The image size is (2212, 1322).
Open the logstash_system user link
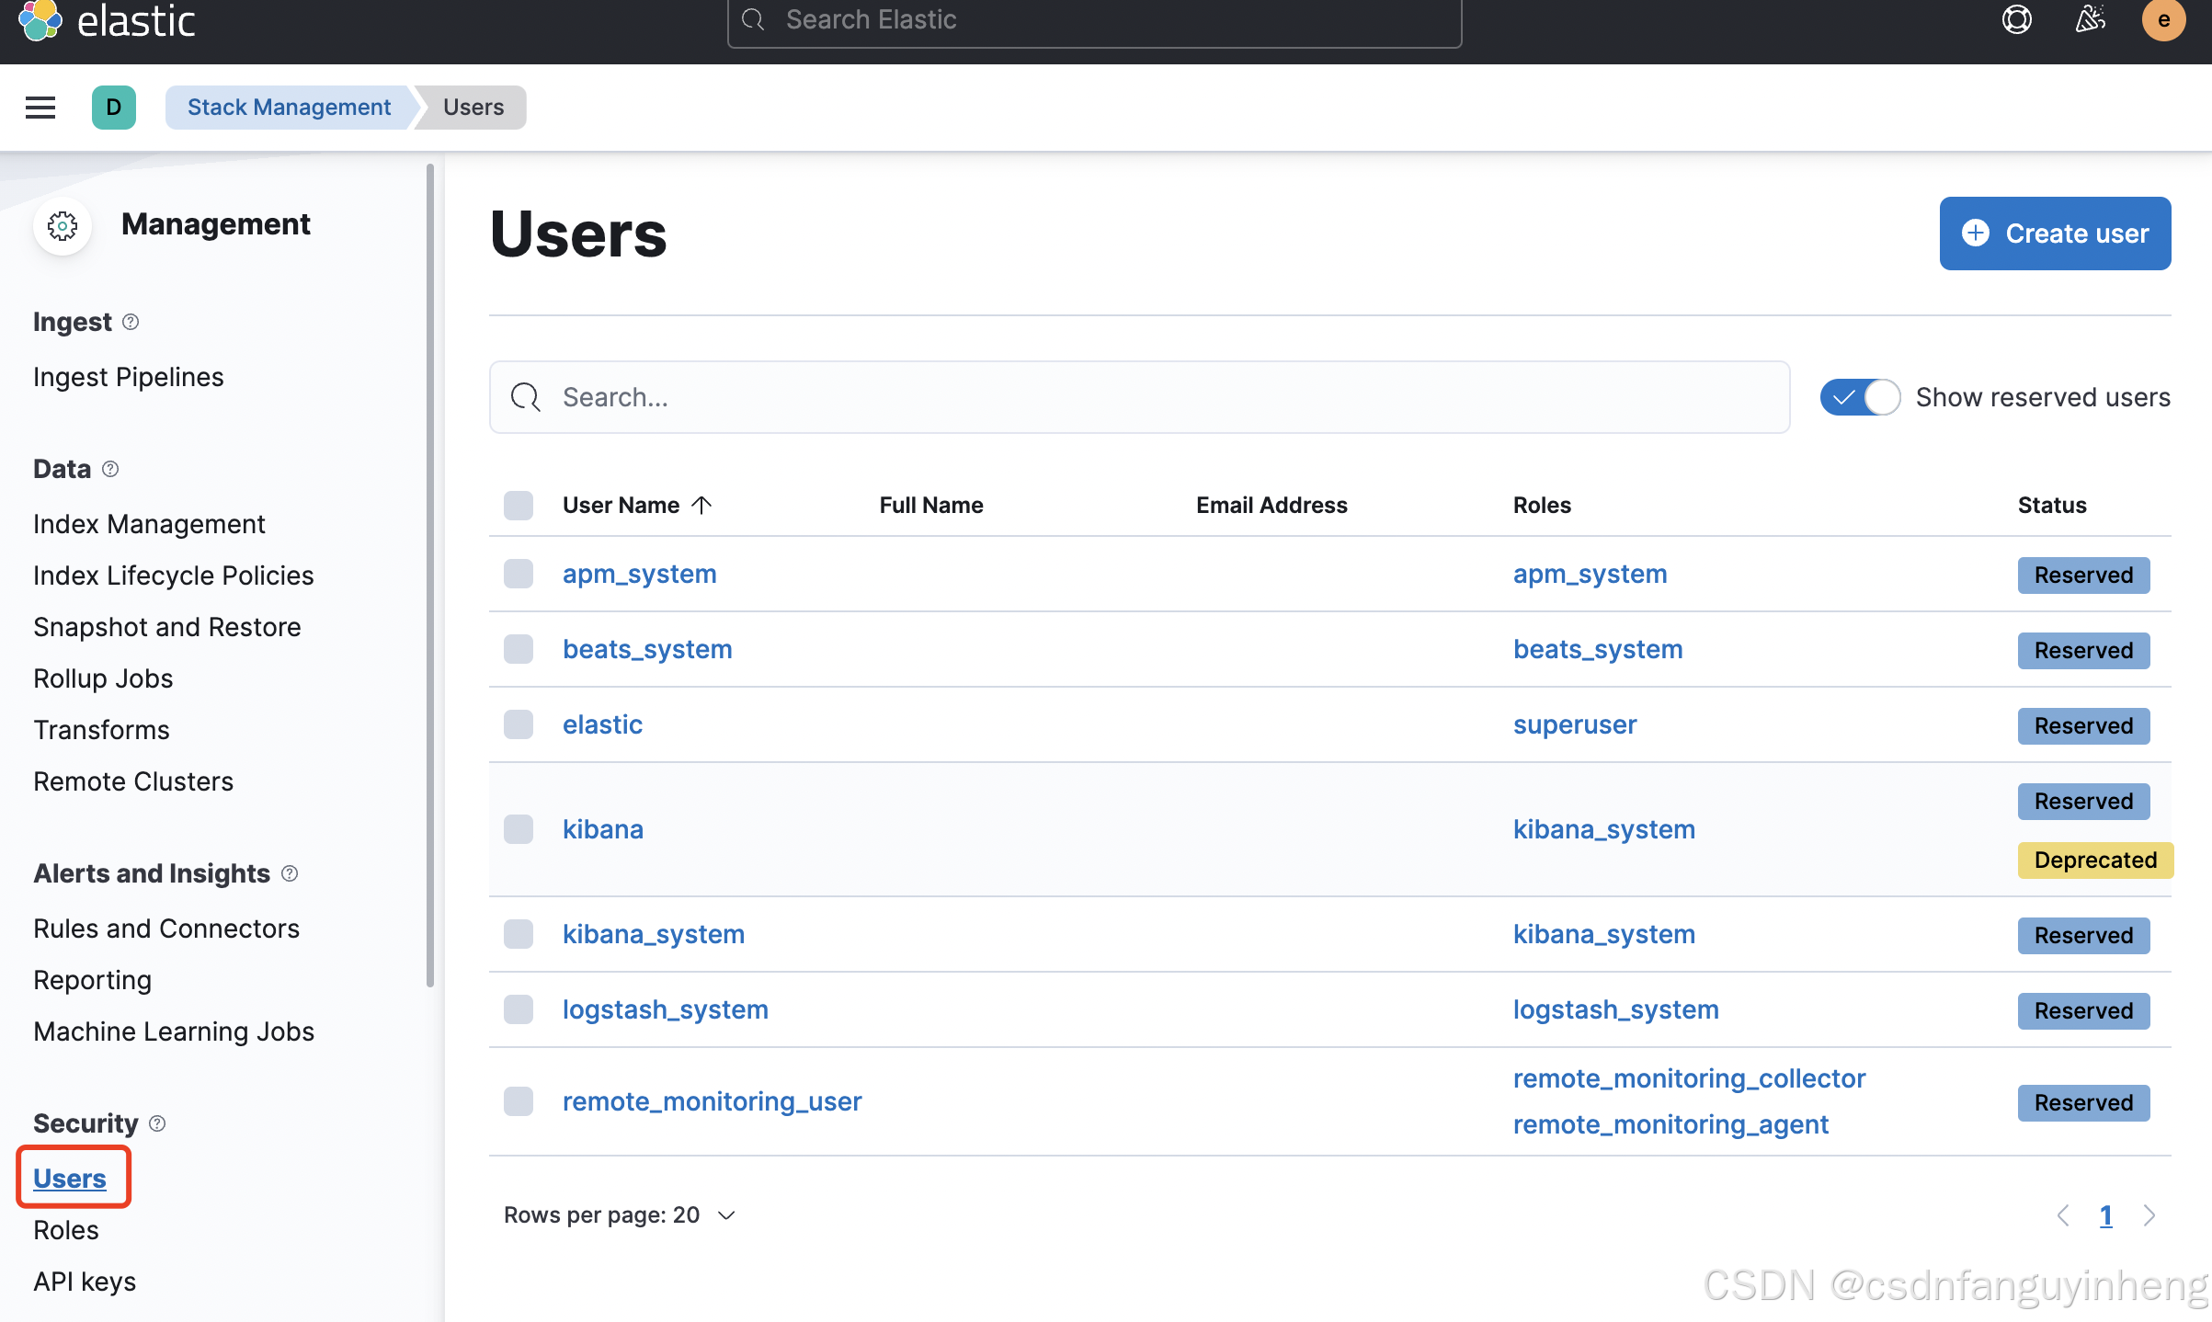pyautogui.click(x=666, y=1009)
